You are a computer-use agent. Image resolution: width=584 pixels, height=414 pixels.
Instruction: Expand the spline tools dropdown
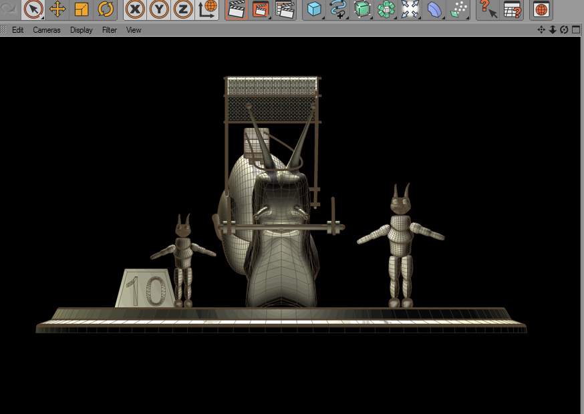pos(338,9)
